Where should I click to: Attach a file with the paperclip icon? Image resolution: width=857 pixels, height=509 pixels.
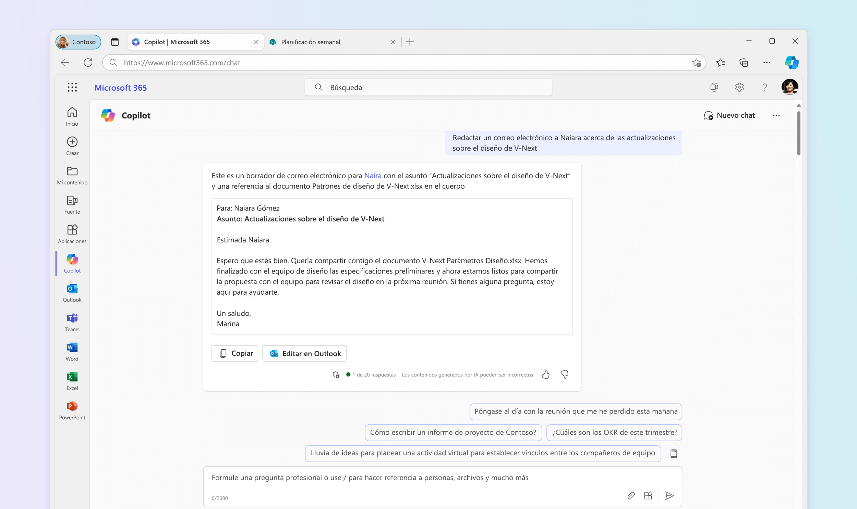[x=631, y=495]
